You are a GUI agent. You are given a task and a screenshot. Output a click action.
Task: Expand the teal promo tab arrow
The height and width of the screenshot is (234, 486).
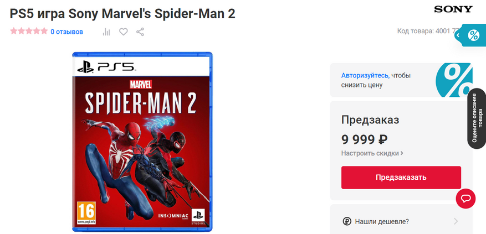tap(458, 35)
